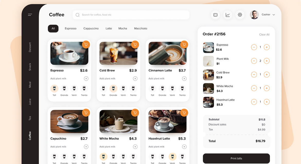Decrease Cold Brew quantity in order

(x=254, y=75)
